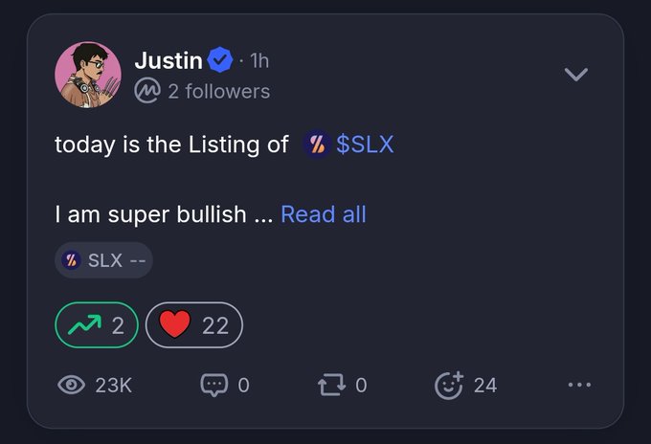Click the 1h post timestamp

[259, 61]
